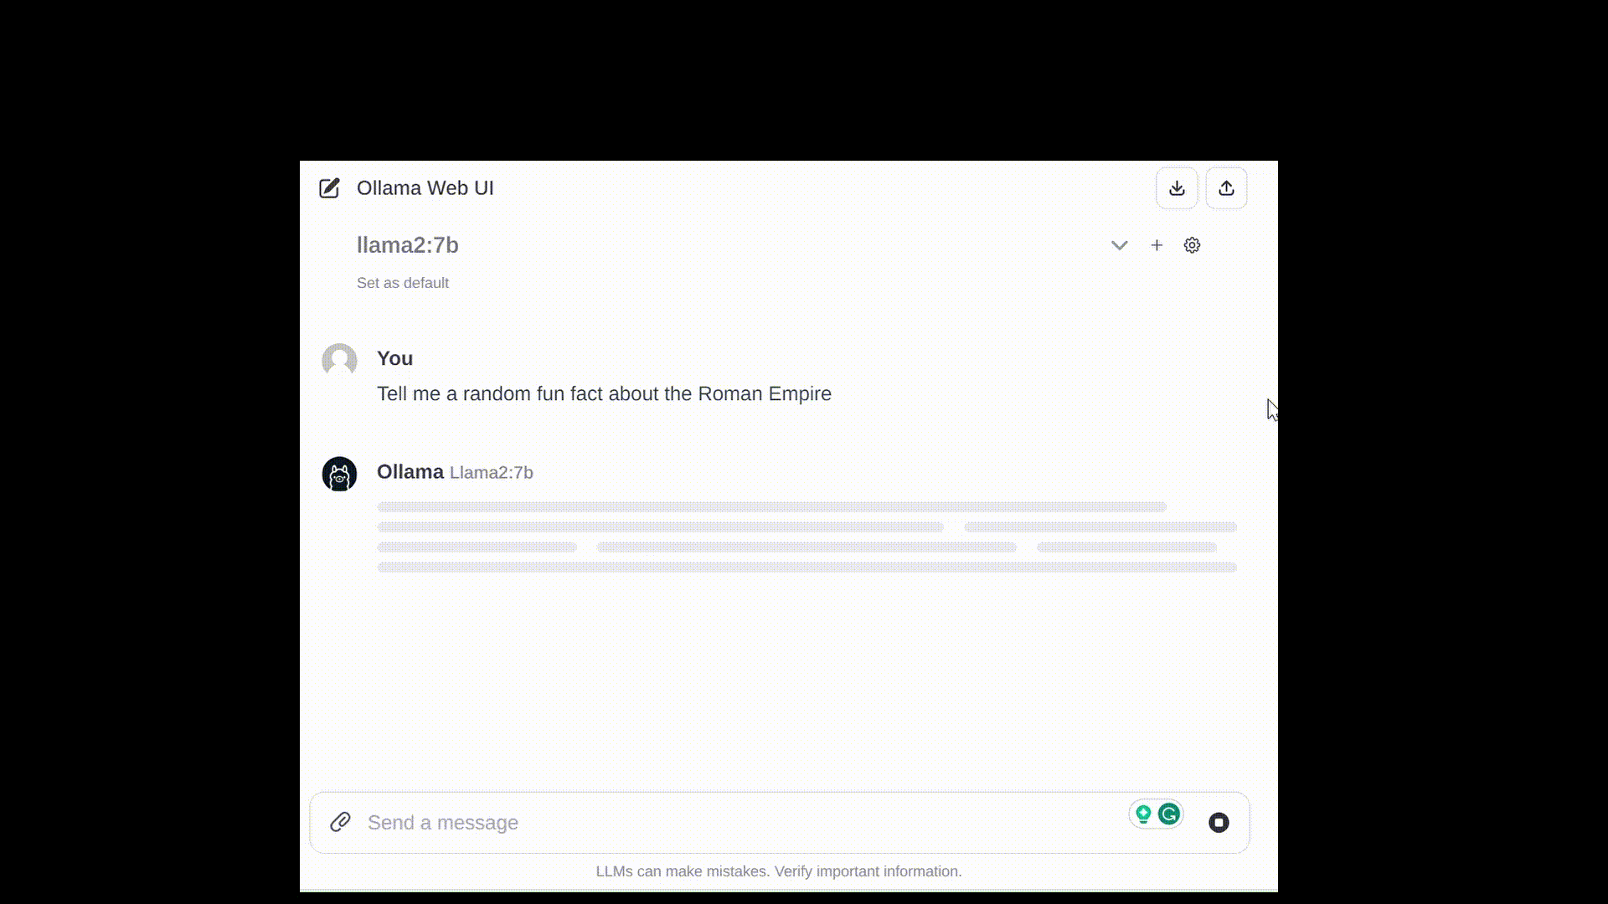Viewport: 1608px width, 904px height.
Task: Click the download chat icon
Action: pos(1177,188)
